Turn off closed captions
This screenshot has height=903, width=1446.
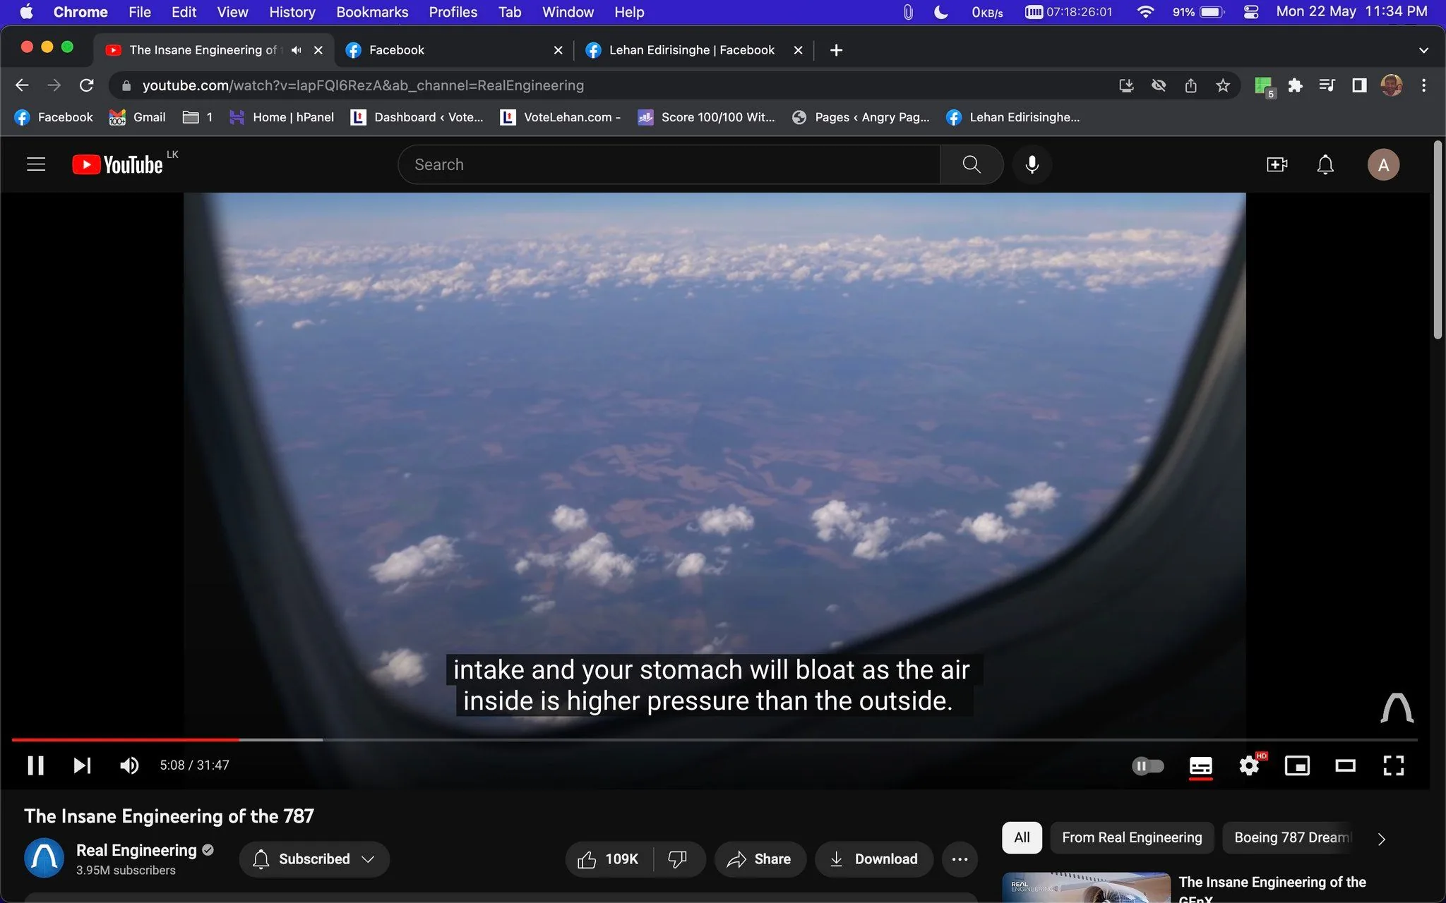pyautogui.click(x=1200, y=765)
